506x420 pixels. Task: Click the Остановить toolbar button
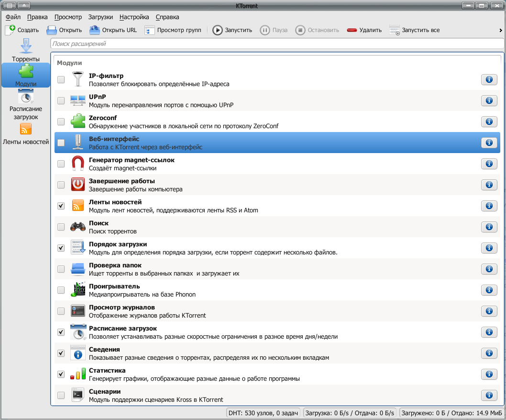(x=317, y=30)
